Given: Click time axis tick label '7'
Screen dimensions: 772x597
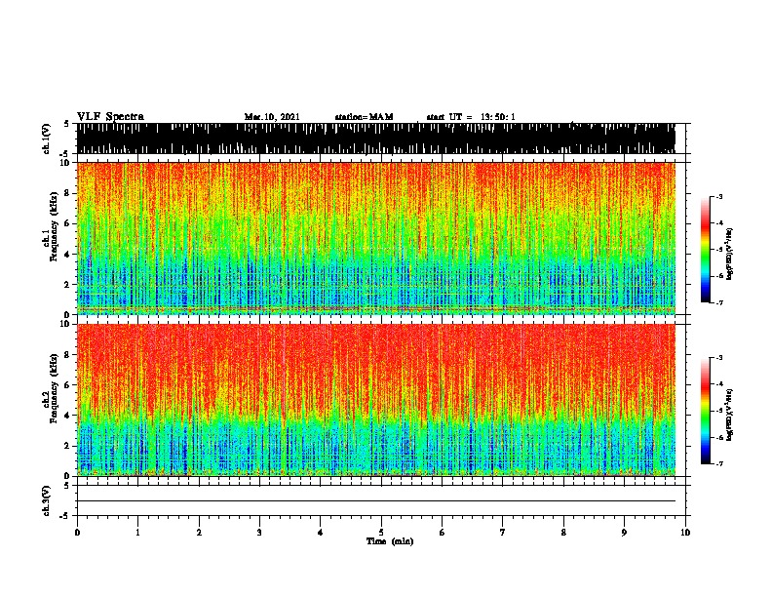Looking at the screenshot, I should pyautogui.click(x=503, y=533).
